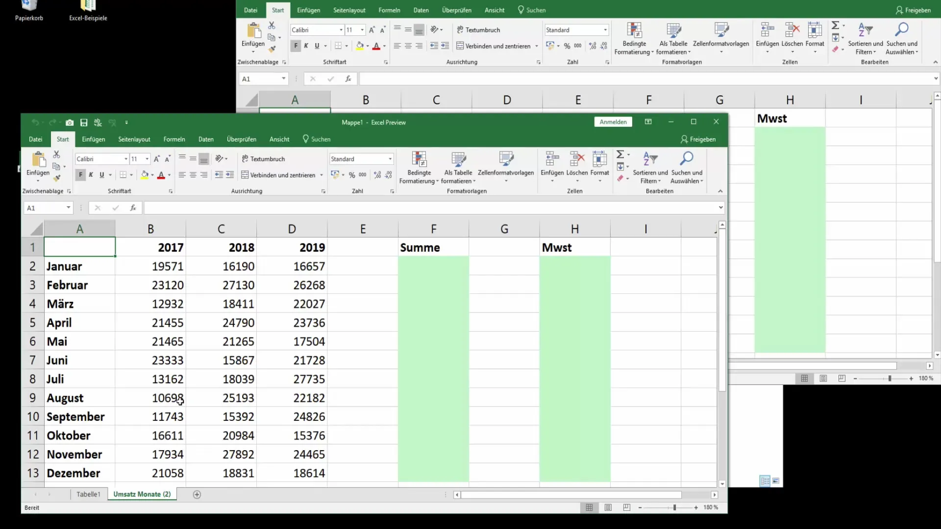Click Zellenformatvorlagen in Mappe1 ribbon
This screenshot has height=529, width=941.
coord(506,168)
